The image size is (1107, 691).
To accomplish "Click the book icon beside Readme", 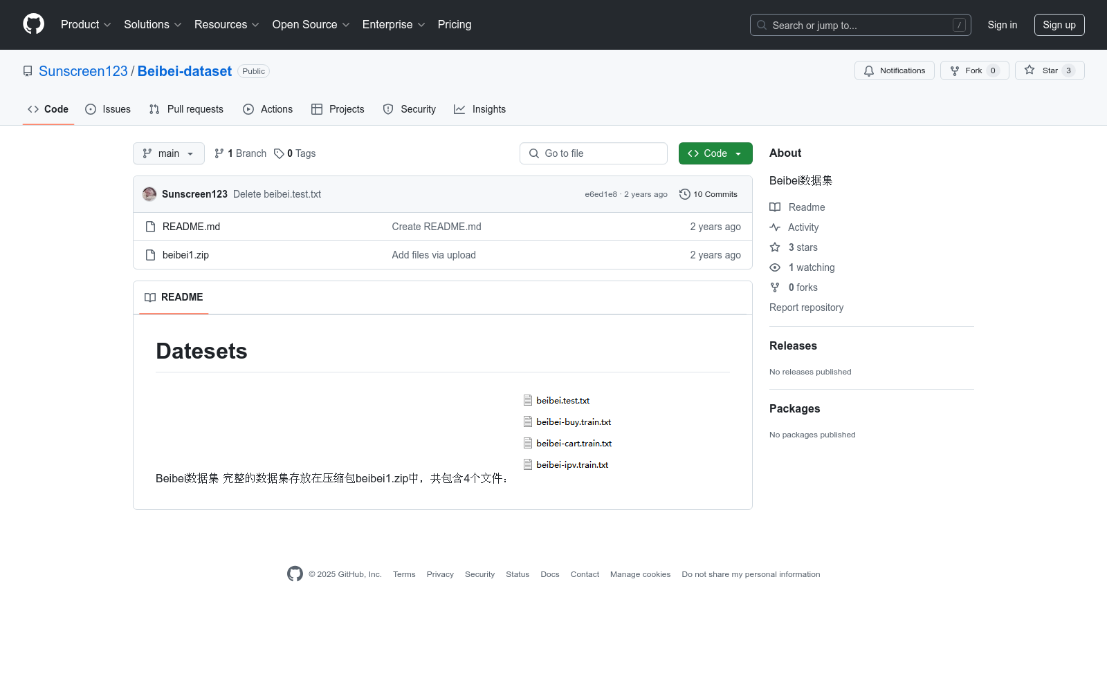I will coord(775,207).
